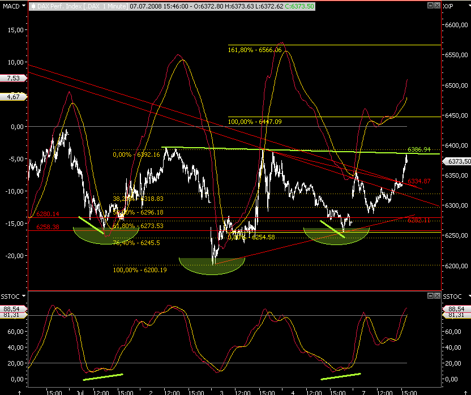Open the MACD indicator dropdown
This screenshot has width=471, height=395.
click(x=23, y=6)
